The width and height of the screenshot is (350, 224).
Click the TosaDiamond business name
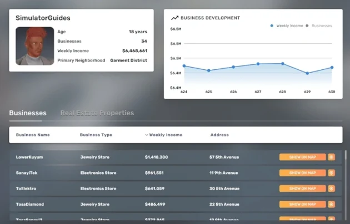30,205
